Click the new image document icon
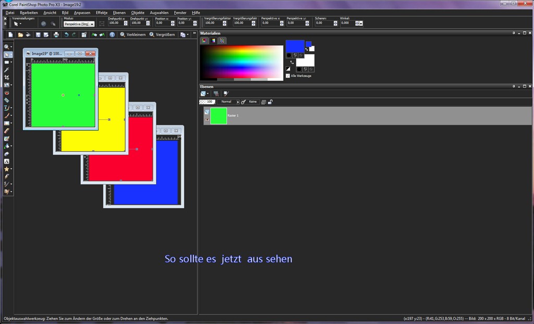The height and width of the screenshot is (324, 534). [x=10, y=34]
